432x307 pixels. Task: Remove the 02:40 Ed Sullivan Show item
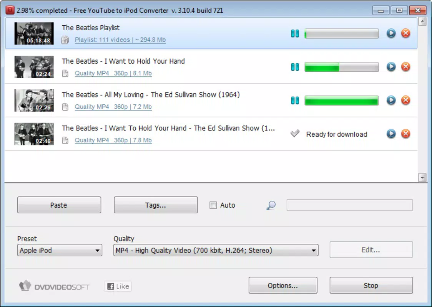(x=405, y=134)
